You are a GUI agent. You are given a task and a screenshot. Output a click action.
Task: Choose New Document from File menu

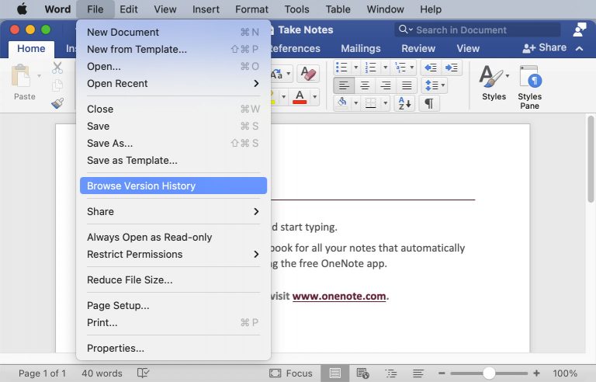point(173,32)
